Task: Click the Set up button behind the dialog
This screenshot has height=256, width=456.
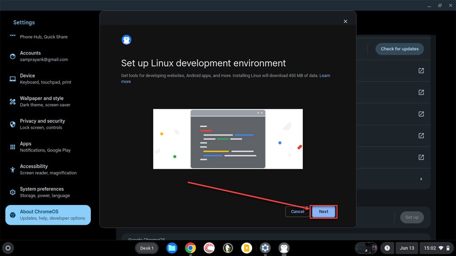Action: coord(412,217)
